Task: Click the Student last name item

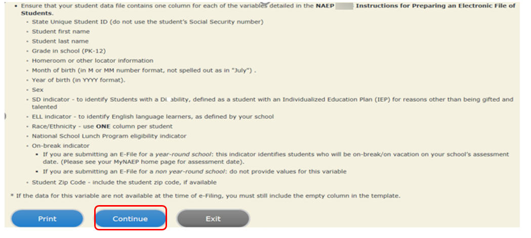Action: pyautogui.click(x=60, y=41)
